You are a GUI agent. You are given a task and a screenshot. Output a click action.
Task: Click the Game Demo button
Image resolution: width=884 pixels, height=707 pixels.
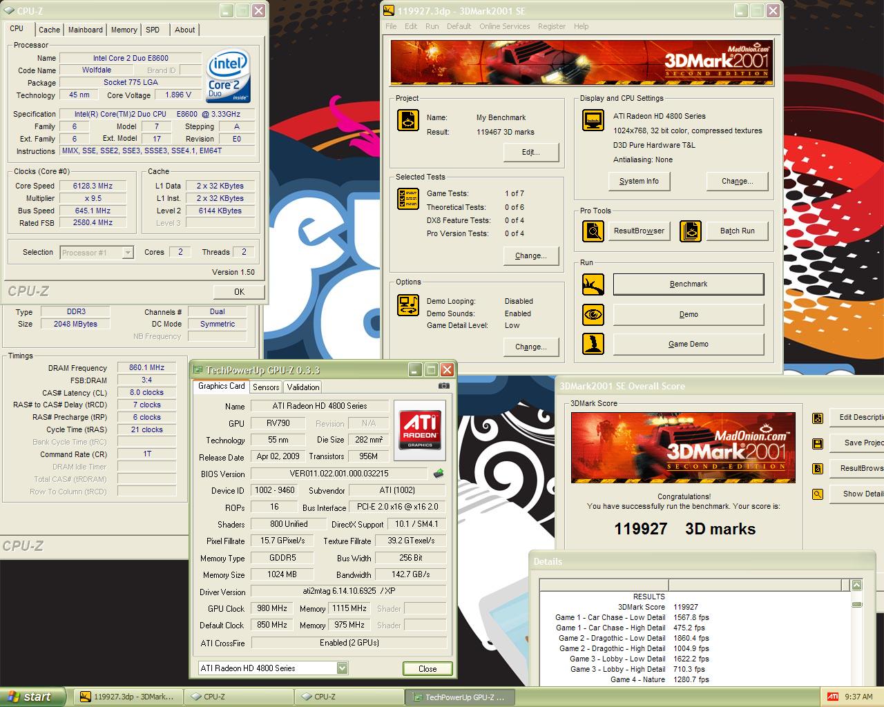click(x=689, y=344)
